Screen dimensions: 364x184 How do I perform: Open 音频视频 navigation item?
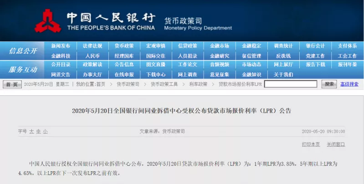220,65
